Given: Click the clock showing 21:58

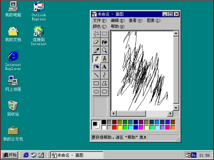Looking at the screenshot, I should click(x=204, y=155).
